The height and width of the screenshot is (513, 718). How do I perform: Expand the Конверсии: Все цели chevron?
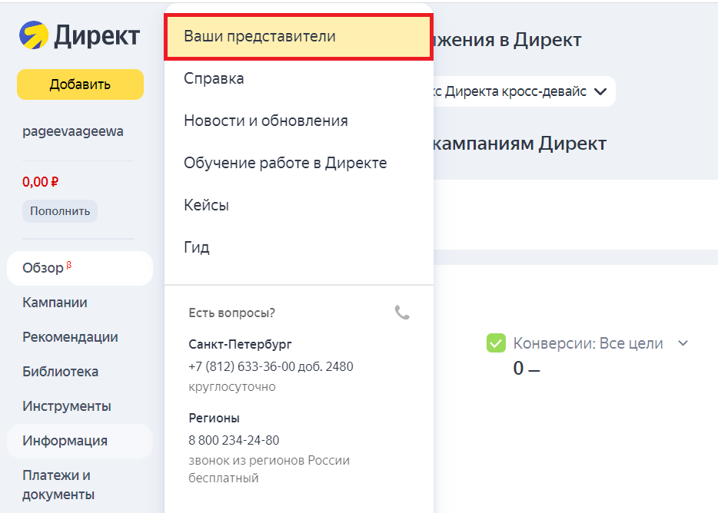[x=682, y=343]
